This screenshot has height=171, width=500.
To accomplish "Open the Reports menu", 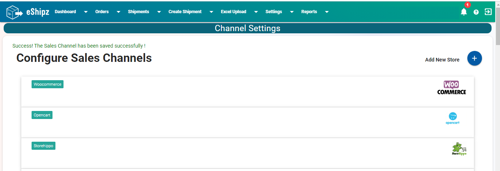I will [309, 12].
